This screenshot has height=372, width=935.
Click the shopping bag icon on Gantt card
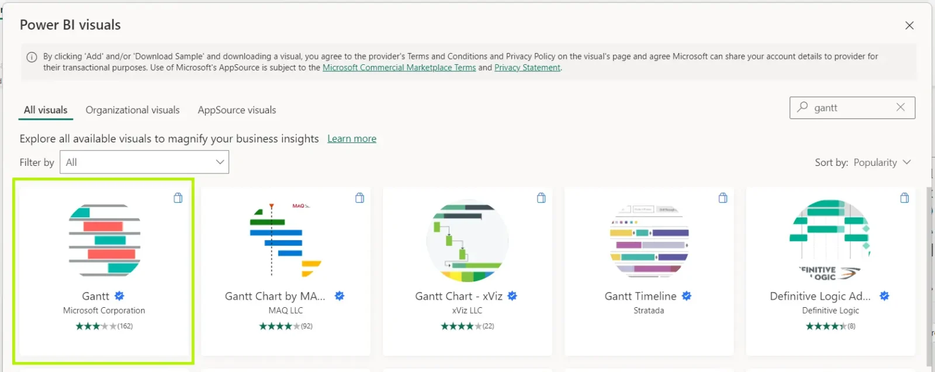(178, 198)
